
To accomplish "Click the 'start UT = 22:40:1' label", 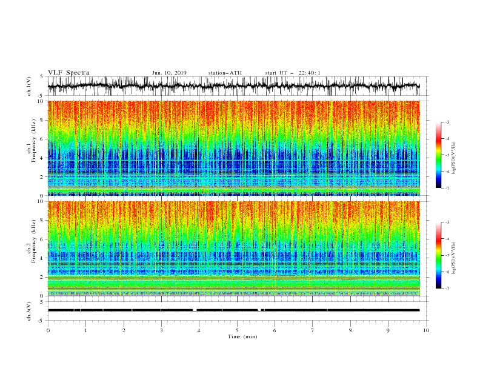I will coord(293,73).
